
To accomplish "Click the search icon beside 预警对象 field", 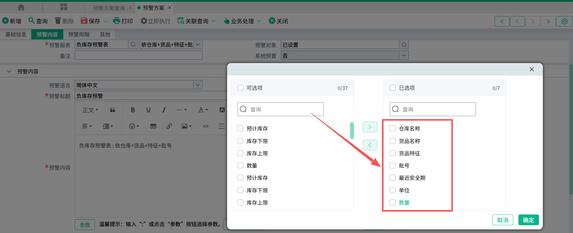I will [404, 45].
